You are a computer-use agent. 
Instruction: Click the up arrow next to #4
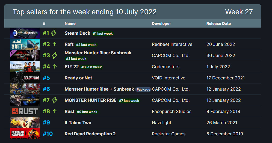pyautogui.click(x=54, y=67)
